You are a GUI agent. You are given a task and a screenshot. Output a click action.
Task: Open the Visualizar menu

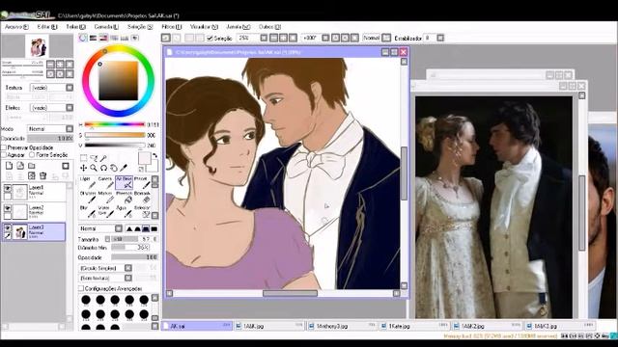tap(204, 27)
